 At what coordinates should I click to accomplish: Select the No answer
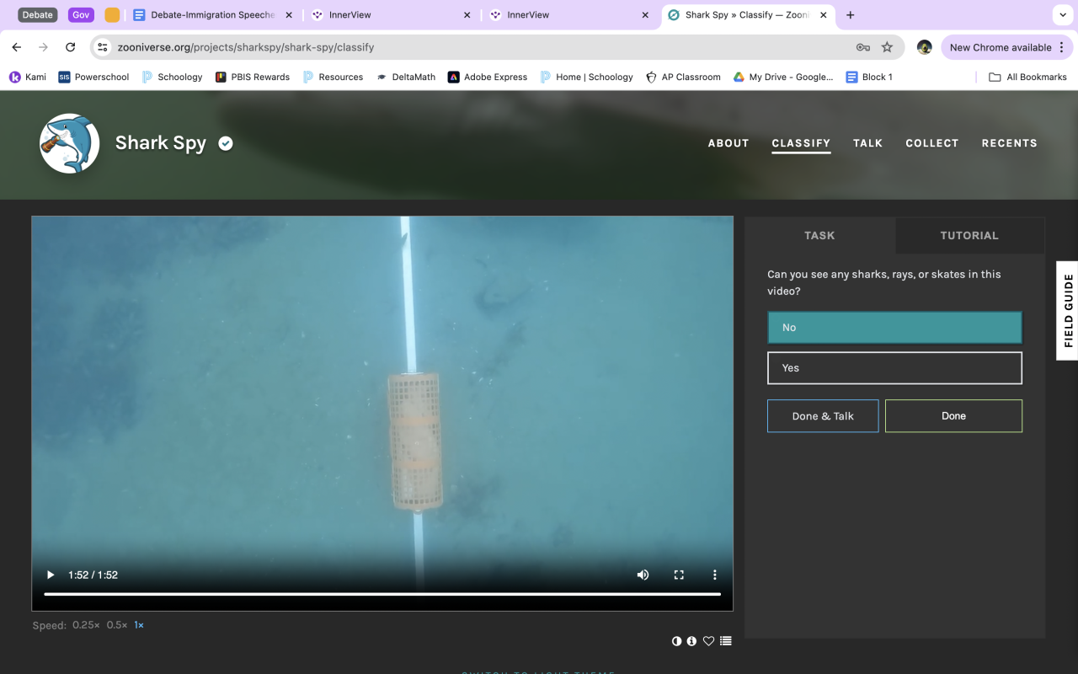tap(894, 328)
